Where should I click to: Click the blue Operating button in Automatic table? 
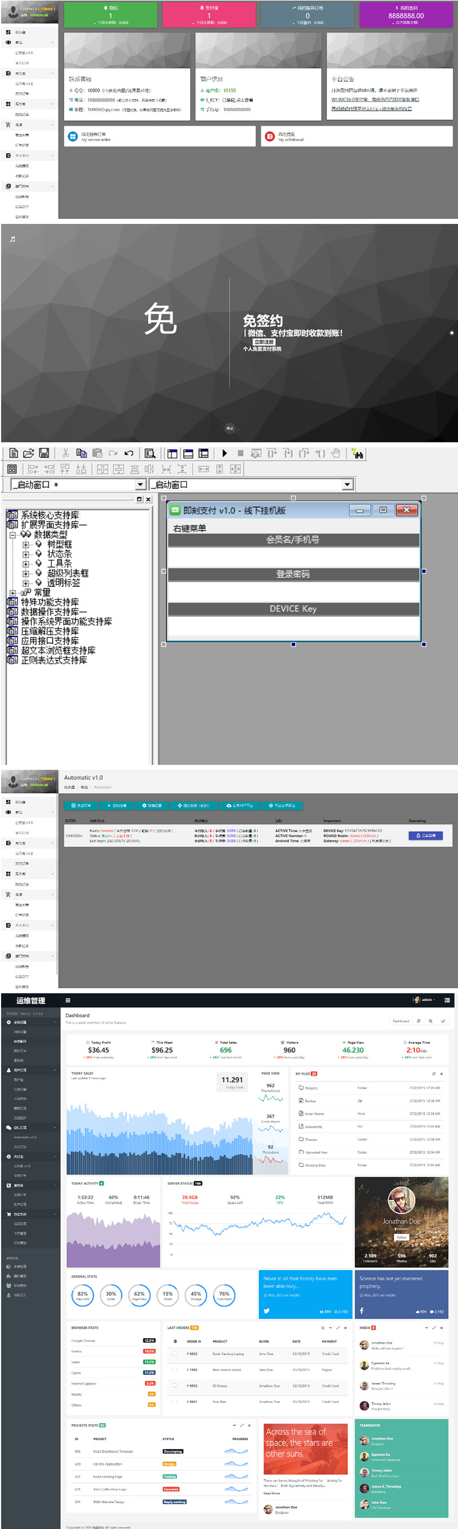coord(425,835)
